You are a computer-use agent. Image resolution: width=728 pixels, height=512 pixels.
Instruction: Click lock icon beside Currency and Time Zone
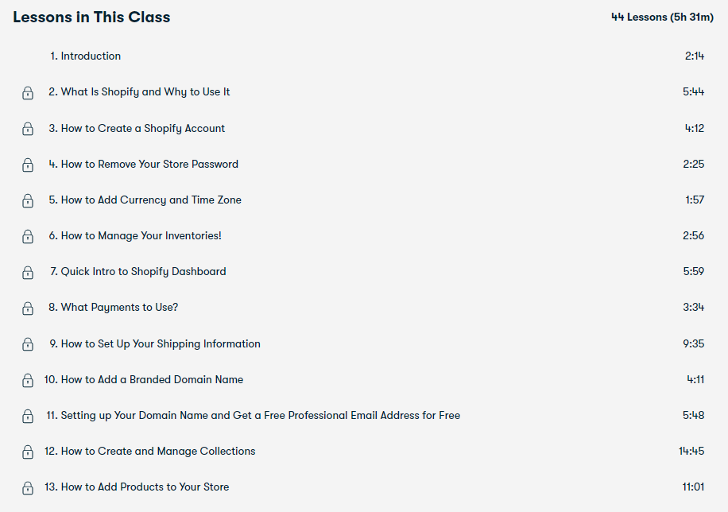tap(28, 200)
